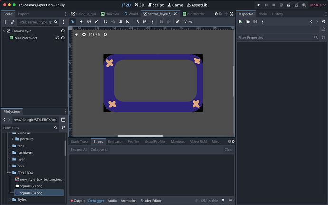Activate the Rotate mode tool
The image size is (328, 205).
pos(89,22)
